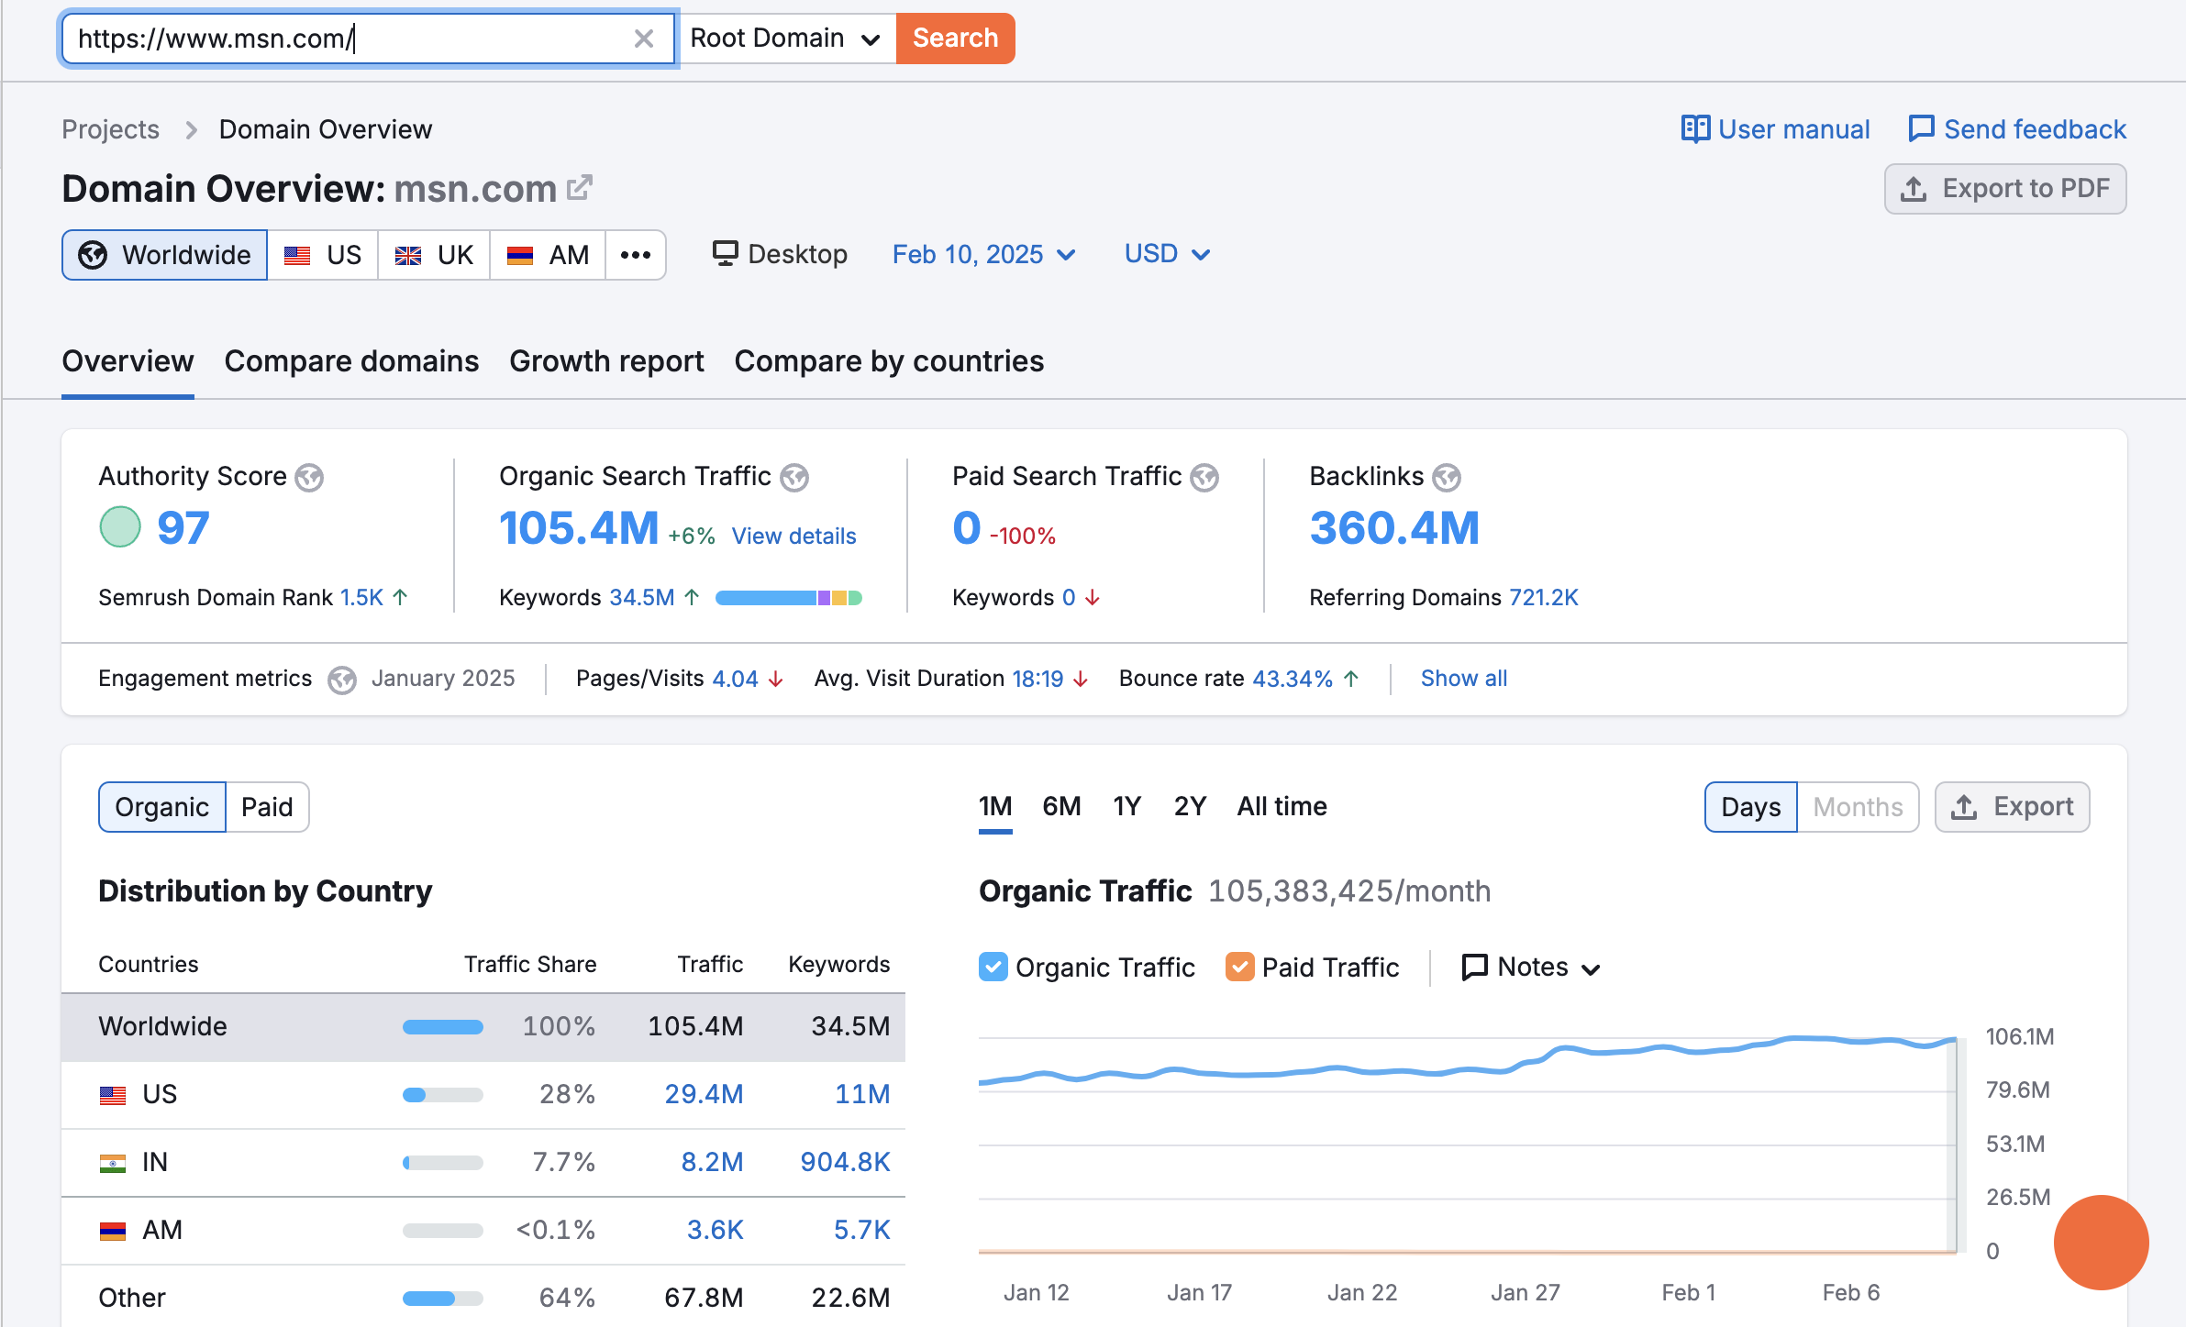Click globe icon beside Authority Score
This screenshot has width=2186, height=1327.
(309, 478)
